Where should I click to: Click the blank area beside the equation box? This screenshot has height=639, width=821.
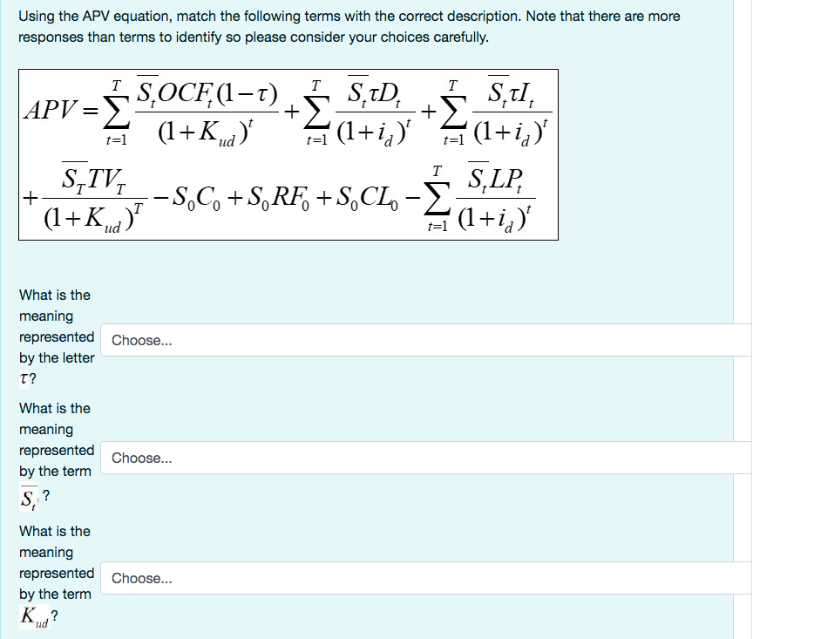(x=654, y=157)
